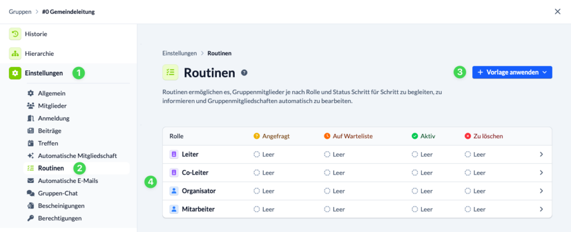Open the Vorlage anwenden dropdown
The width and height of the screenshot is (571, 232).
[512, 72]
